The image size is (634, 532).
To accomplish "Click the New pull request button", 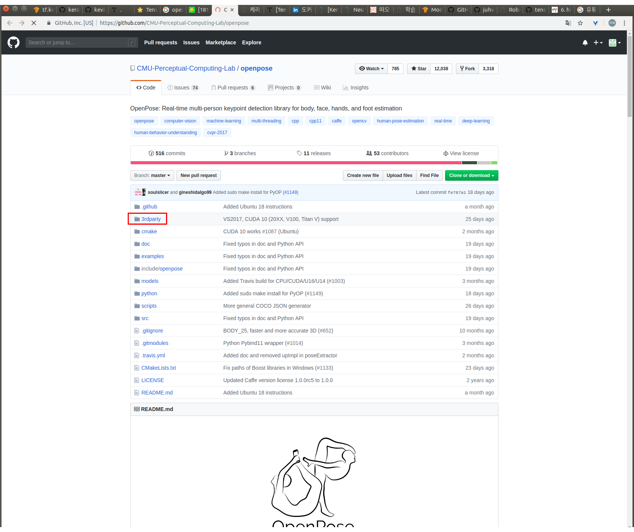I will (x=198, y=175).
